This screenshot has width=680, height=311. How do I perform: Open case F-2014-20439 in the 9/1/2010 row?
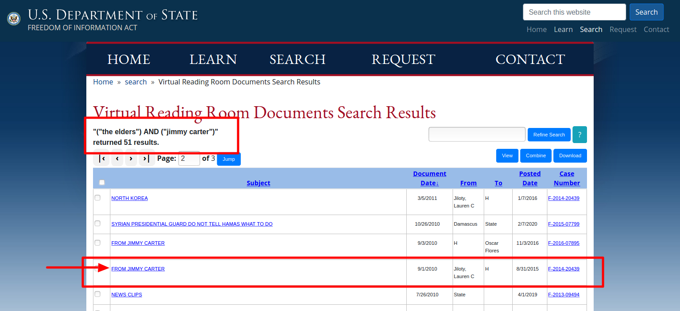tap(564, 269)
